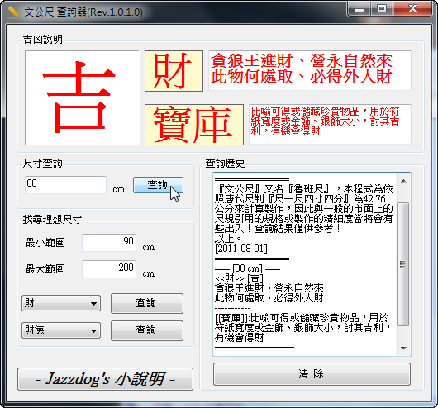Viewport: 438px width, 408px height.
Task: Click the large red 吉 result display
Action: (82, 97)
